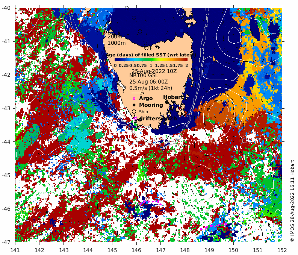Click the '25-Aug-2022 10Z' date text

click(154, 71)
